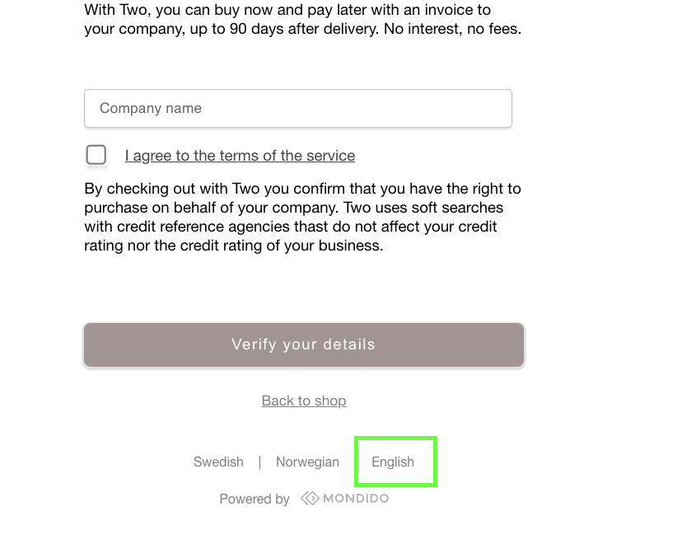Click the word 'agree' in the terms link

(152, 156)
